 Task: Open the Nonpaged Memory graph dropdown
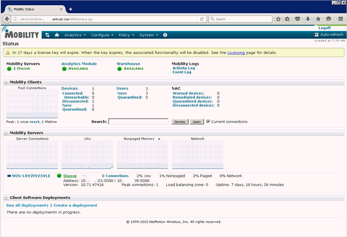159,139
